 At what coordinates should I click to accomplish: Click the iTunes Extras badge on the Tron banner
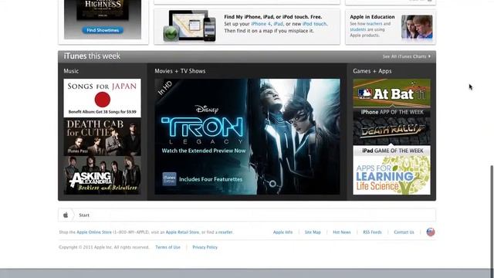170,179
